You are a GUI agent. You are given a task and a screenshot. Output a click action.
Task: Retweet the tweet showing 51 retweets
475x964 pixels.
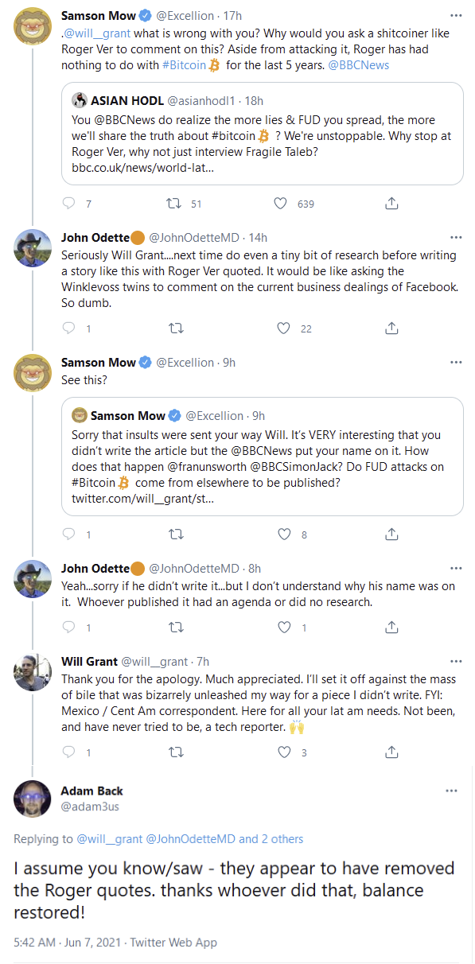click(x=173, y=204)
